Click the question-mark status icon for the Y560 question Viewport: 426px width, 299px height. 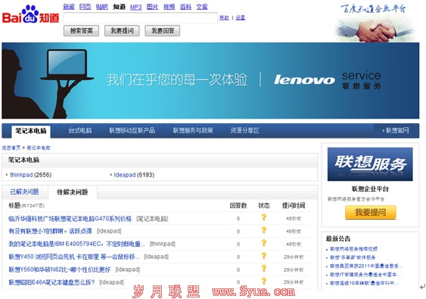[263, 268]
